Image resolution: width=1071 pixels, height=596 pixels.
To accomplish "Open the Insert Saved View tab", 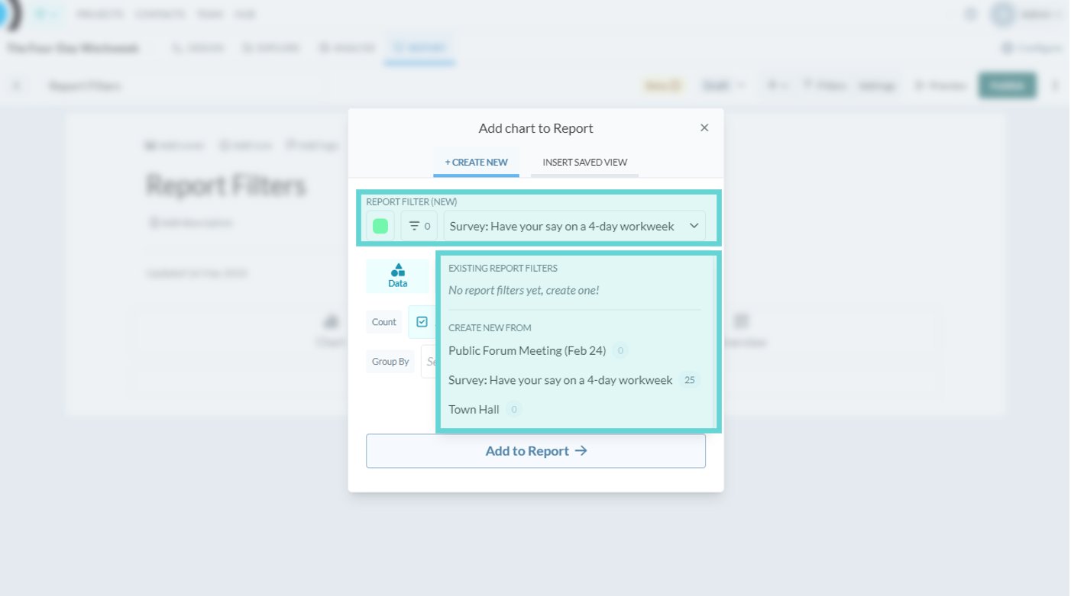I will [x=585, y=163].
